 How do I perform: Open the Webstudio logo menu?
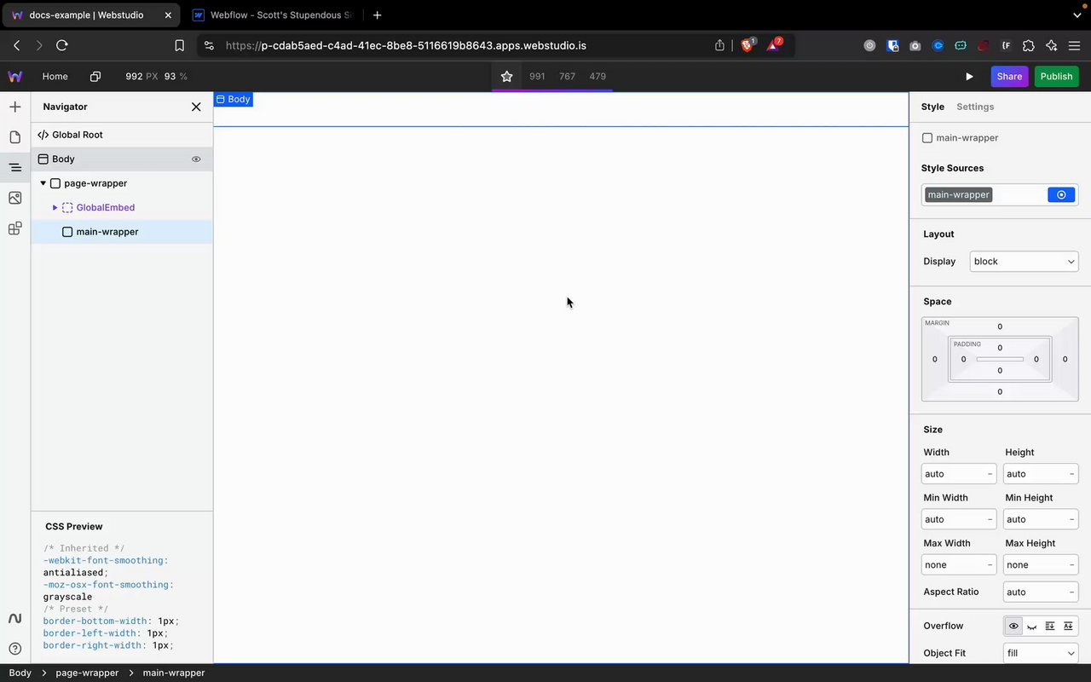(14, 77)
